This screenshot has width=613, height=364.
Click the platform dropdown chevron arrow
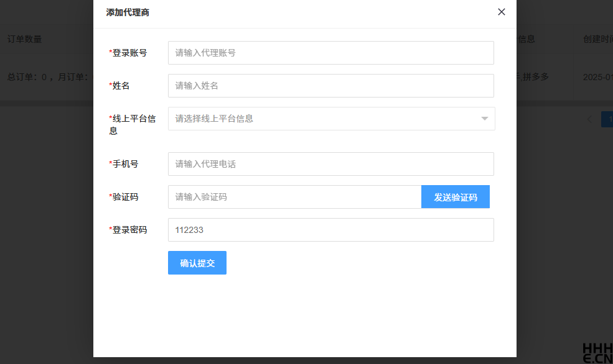(x=484, y=119)
